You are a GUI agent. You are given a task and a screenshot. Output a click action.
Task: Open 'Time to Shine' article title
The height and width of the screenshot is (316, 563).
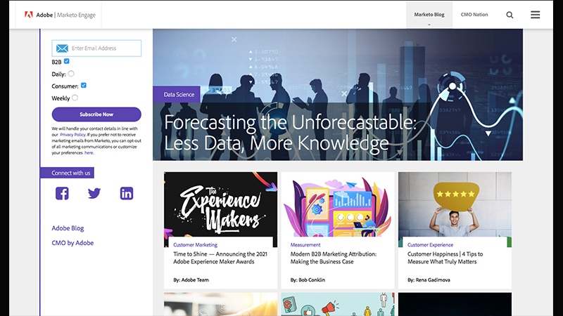tap(220, 258)
